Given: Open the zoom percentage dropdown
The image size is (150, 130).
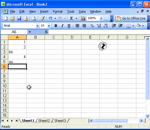Looking at the screenshot, I should [101, 18].
